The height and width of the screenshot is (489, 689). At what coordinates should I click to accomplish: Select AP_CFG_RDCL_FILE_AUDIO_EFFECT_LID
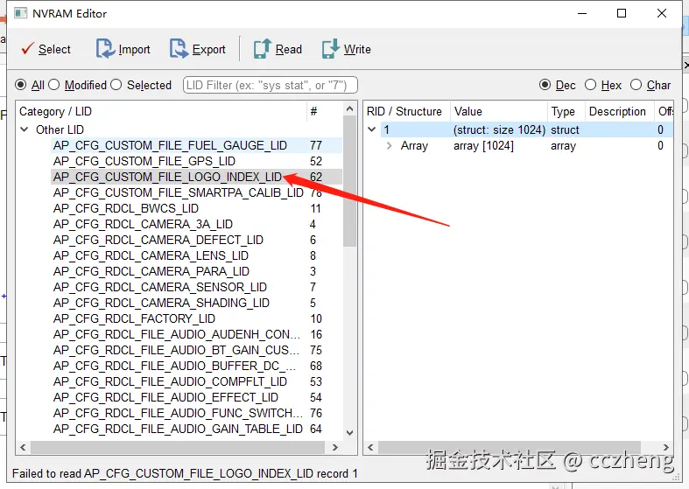[x=165, y=398]
